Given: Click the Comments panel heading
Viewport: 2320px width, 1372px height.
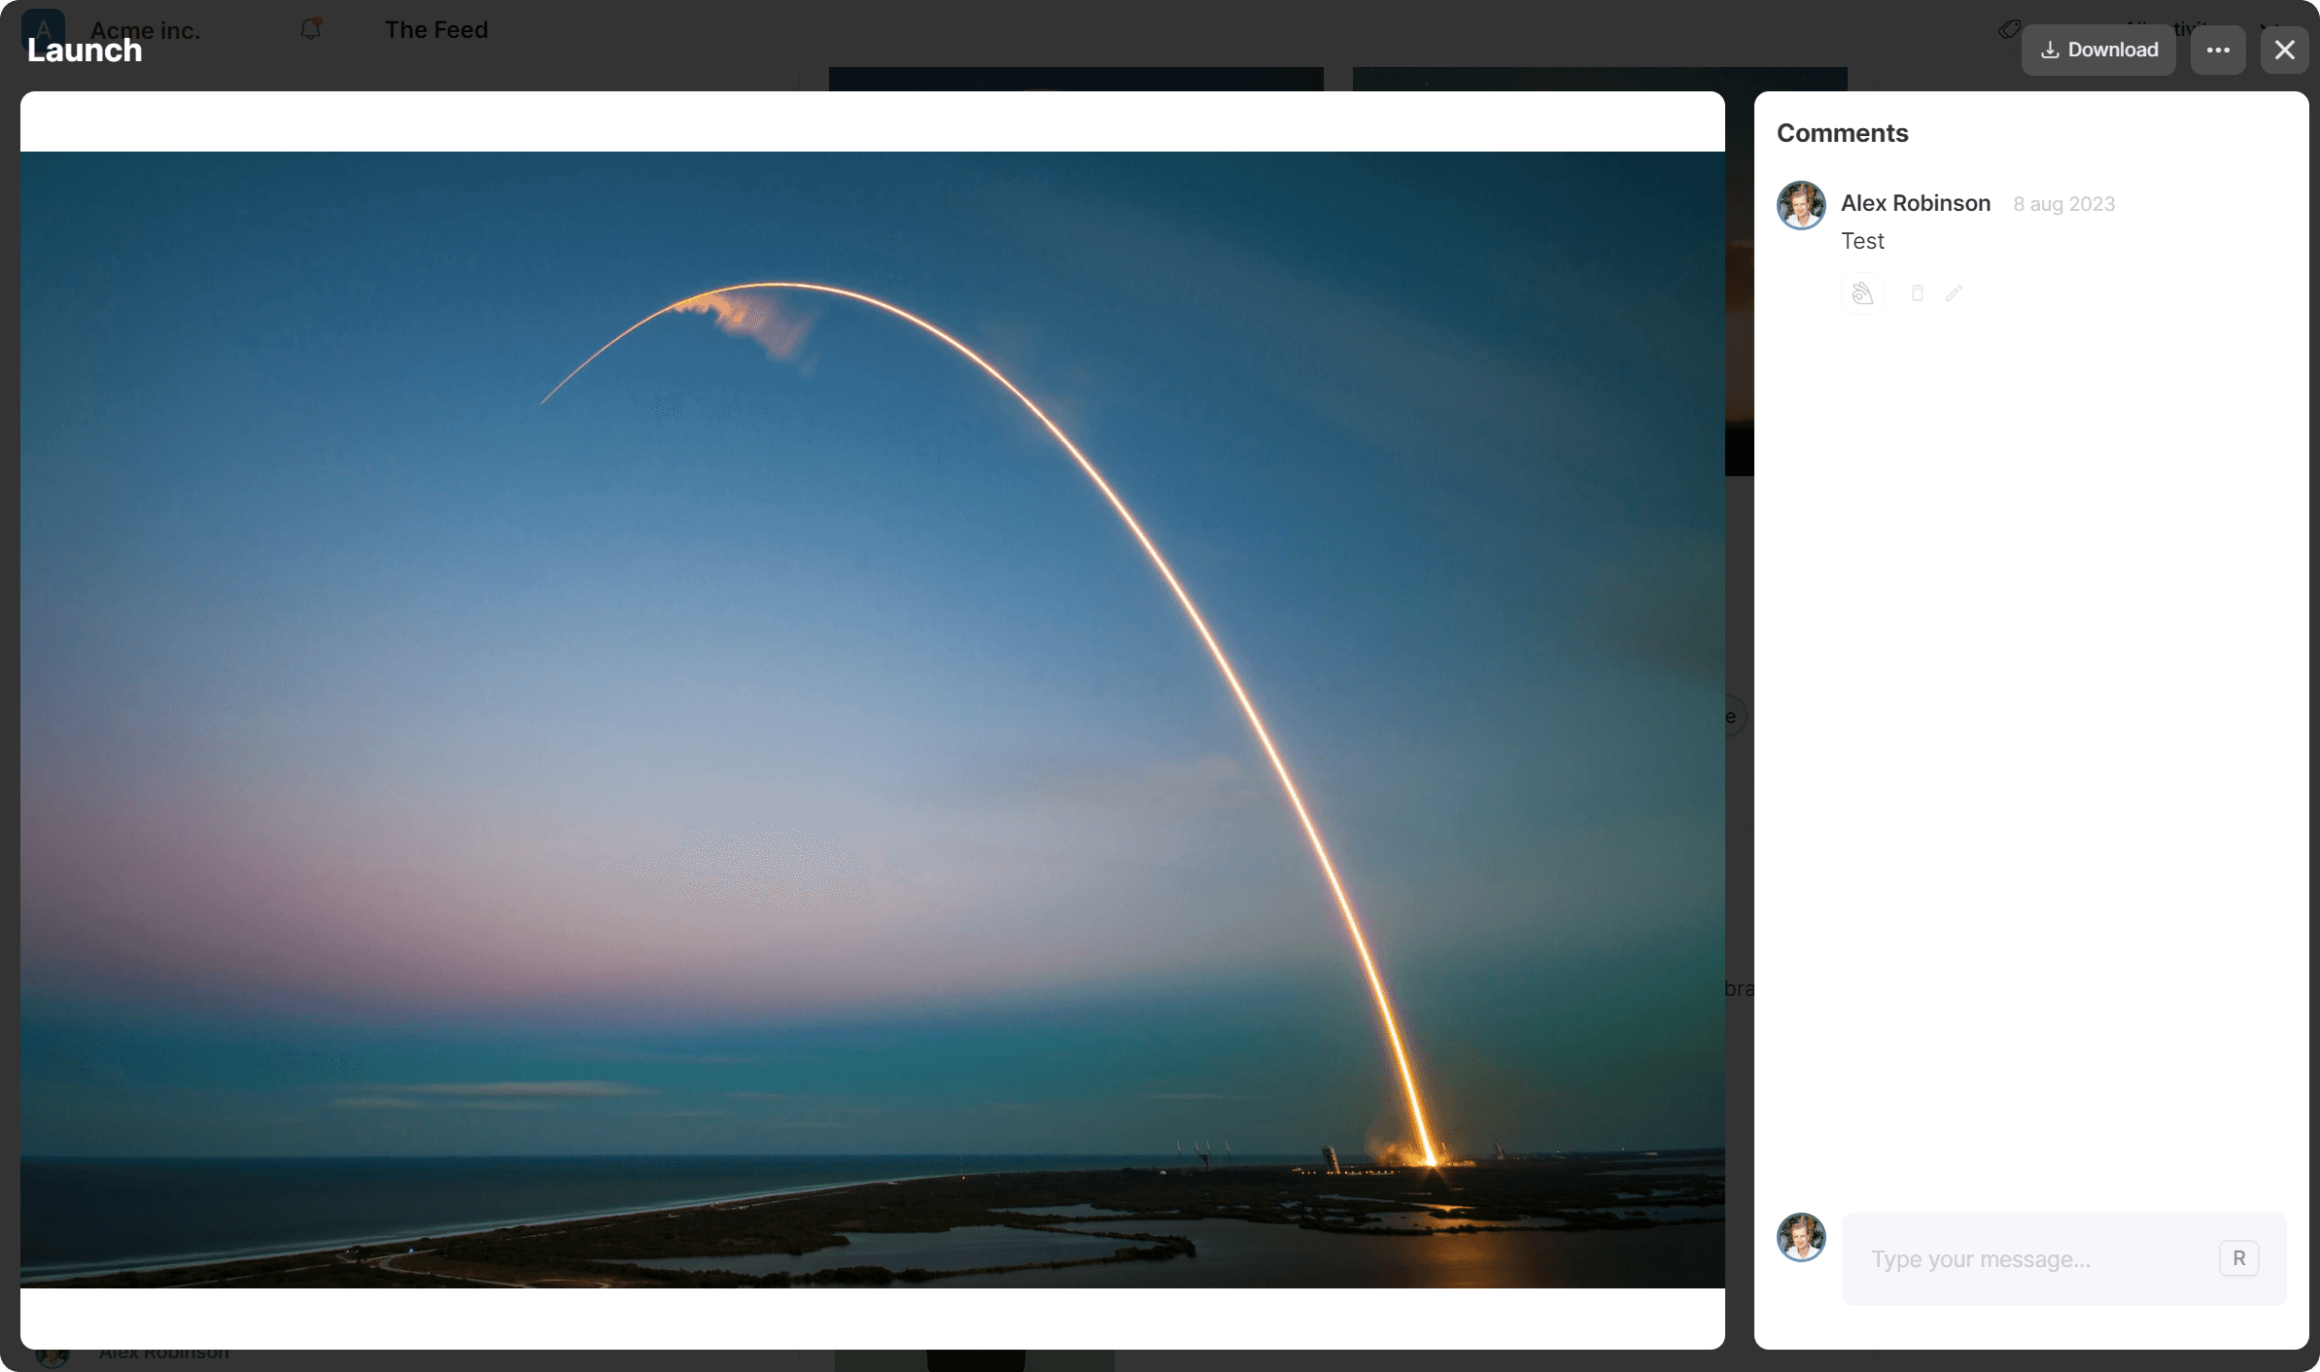Looking at the screenshot, I should (x=1842, y=133).
